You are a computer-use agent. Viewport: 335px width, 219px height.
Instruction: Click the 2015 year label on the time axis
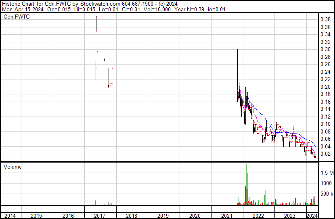coord(36,216)
